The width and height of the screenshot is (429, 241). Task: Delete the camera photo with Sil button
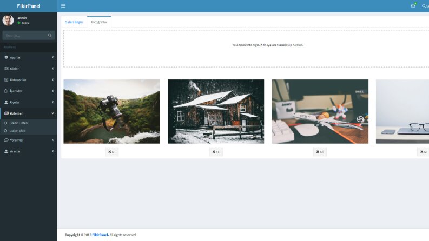click(x=111, y=152)
